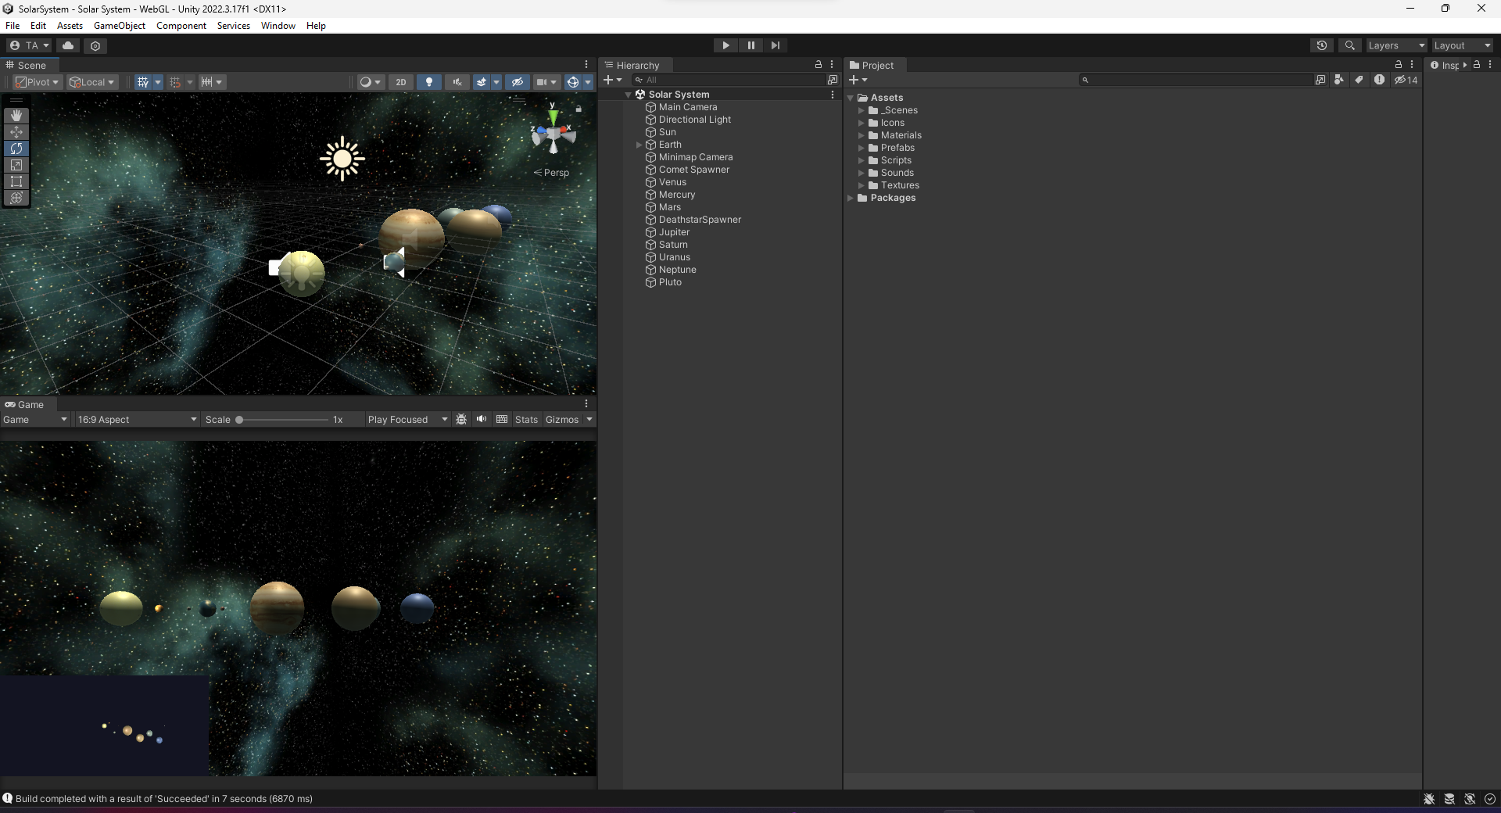The image size is (1501, 813).
Task: Select the Move tool
Action: click(16, 132)
